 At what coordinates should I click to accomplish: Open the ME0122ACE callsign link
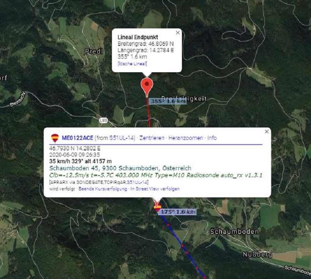[77, 138]
